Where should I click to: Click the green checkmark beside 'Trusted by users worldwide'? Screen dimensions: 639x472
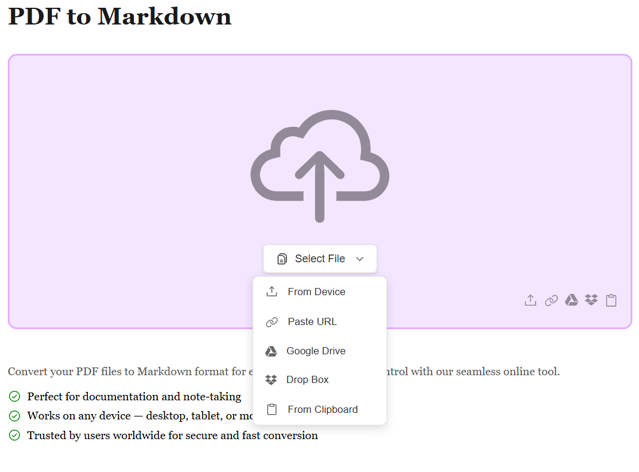14,436
